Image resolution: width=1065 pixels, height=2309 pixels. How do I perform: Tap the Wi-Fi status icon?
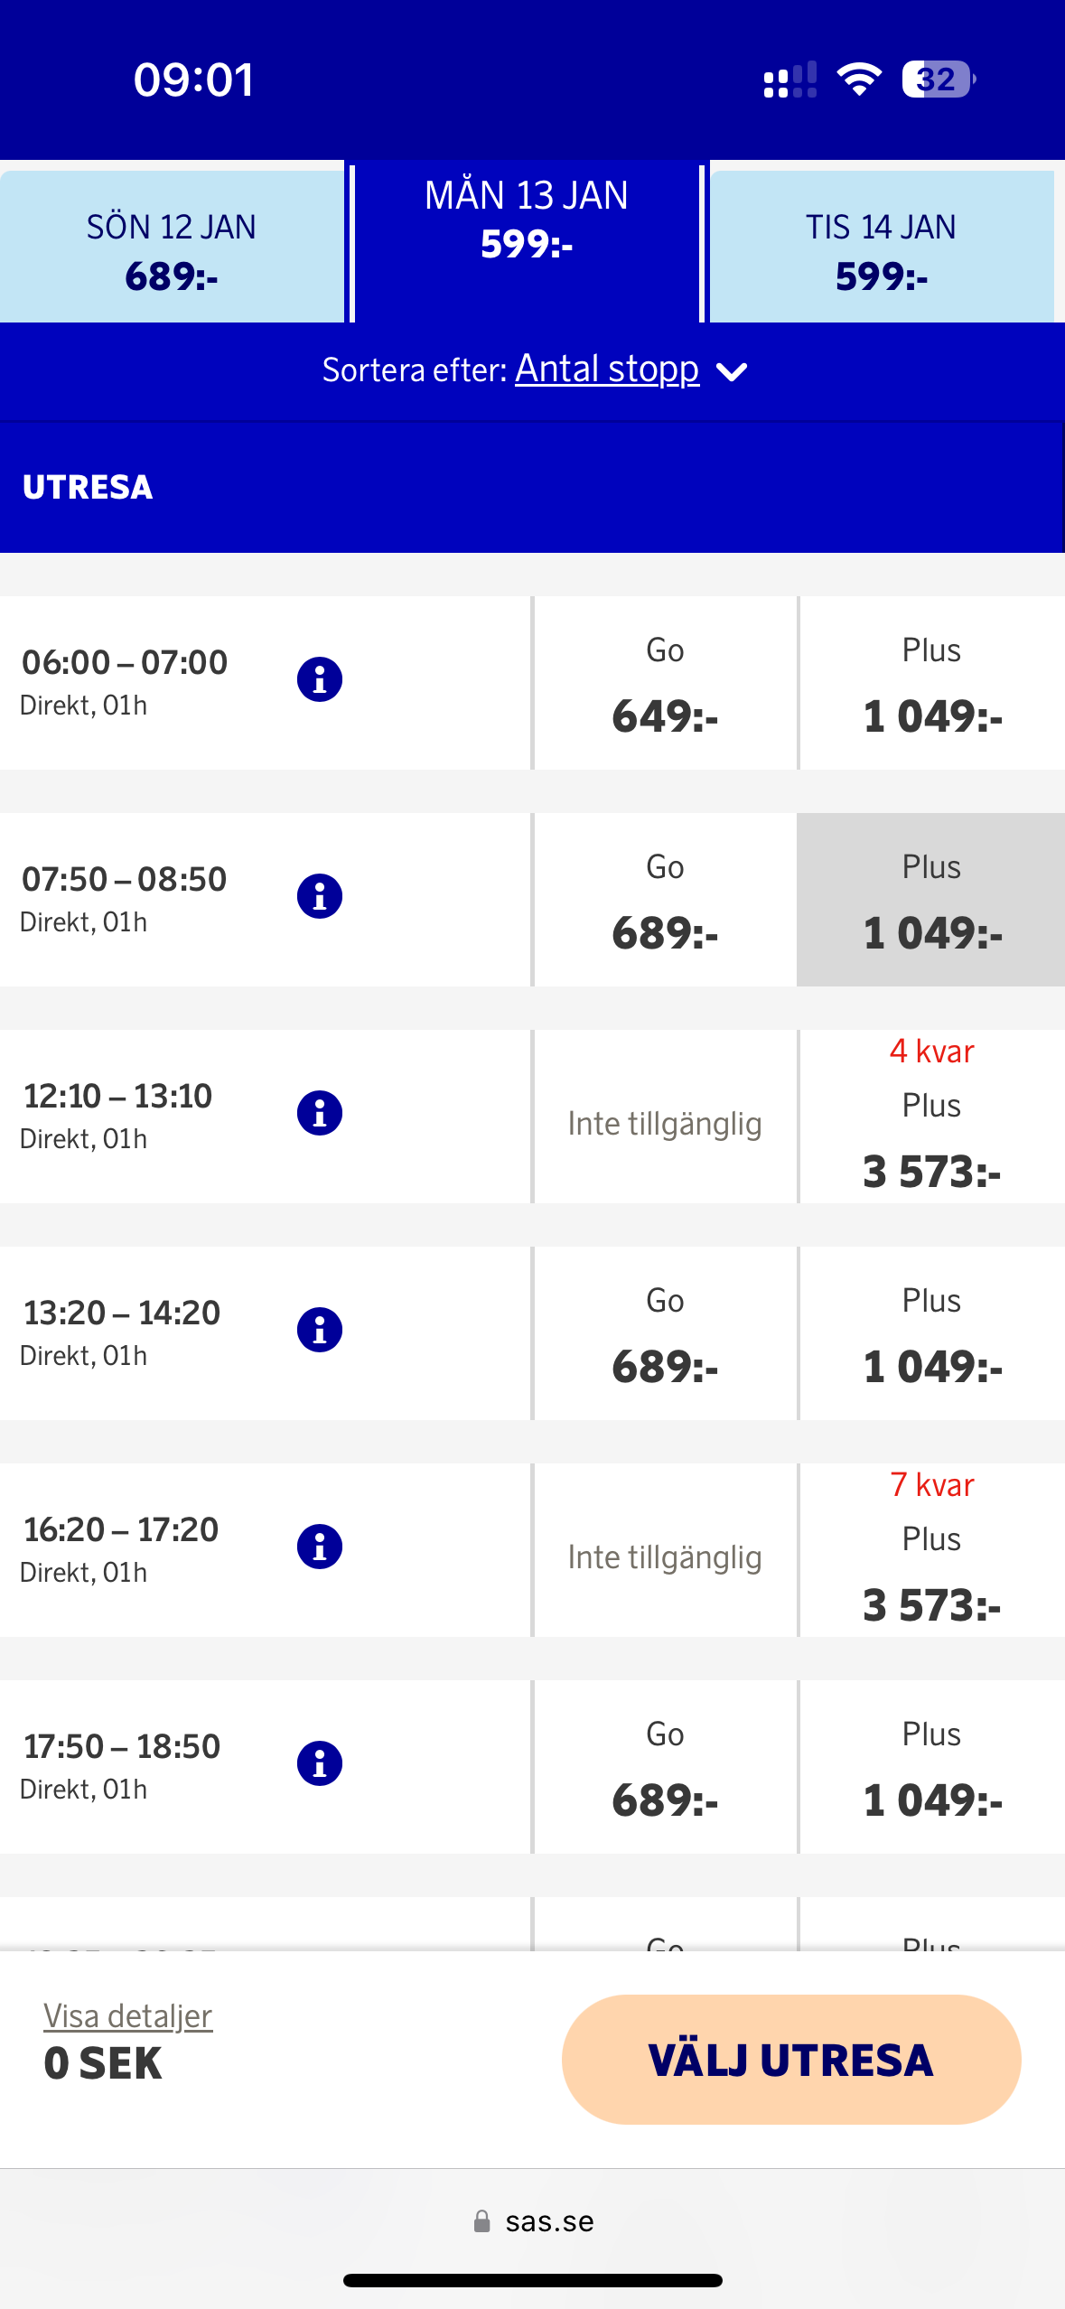point(859,79)
